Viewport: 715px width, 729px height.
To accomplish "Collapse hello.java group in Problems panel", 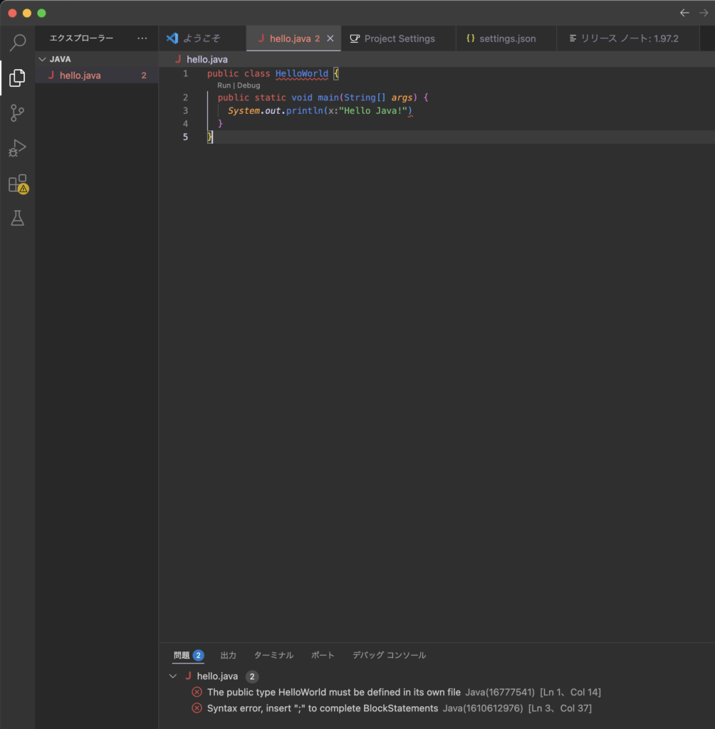I will coord(173,676).
